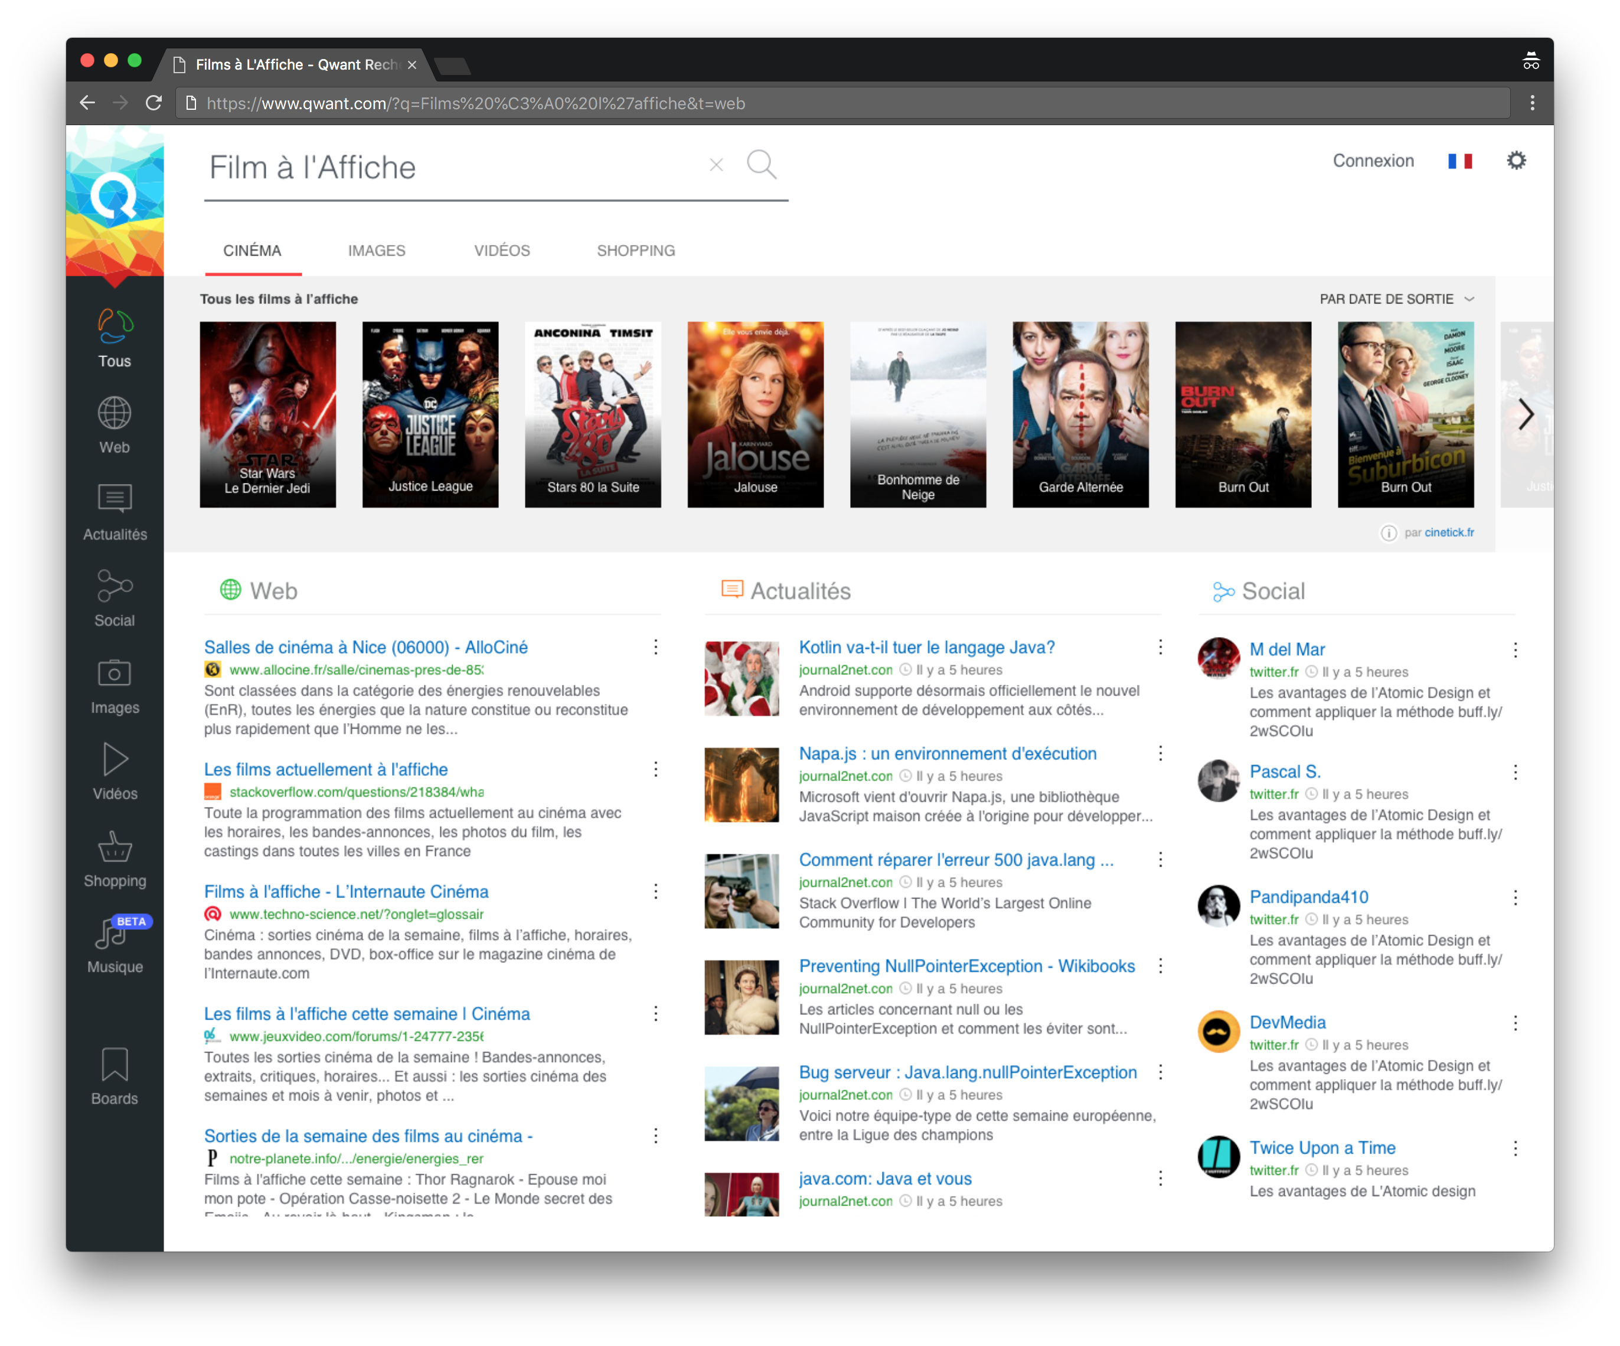Open Pandipanda410 social profile link

point(1308,897)
